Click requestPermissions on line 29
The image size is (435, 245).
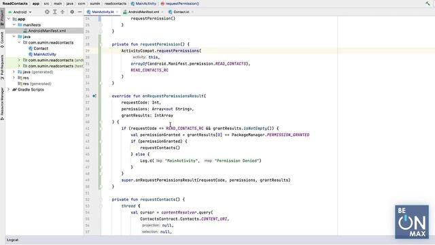(x=178, y=50)
